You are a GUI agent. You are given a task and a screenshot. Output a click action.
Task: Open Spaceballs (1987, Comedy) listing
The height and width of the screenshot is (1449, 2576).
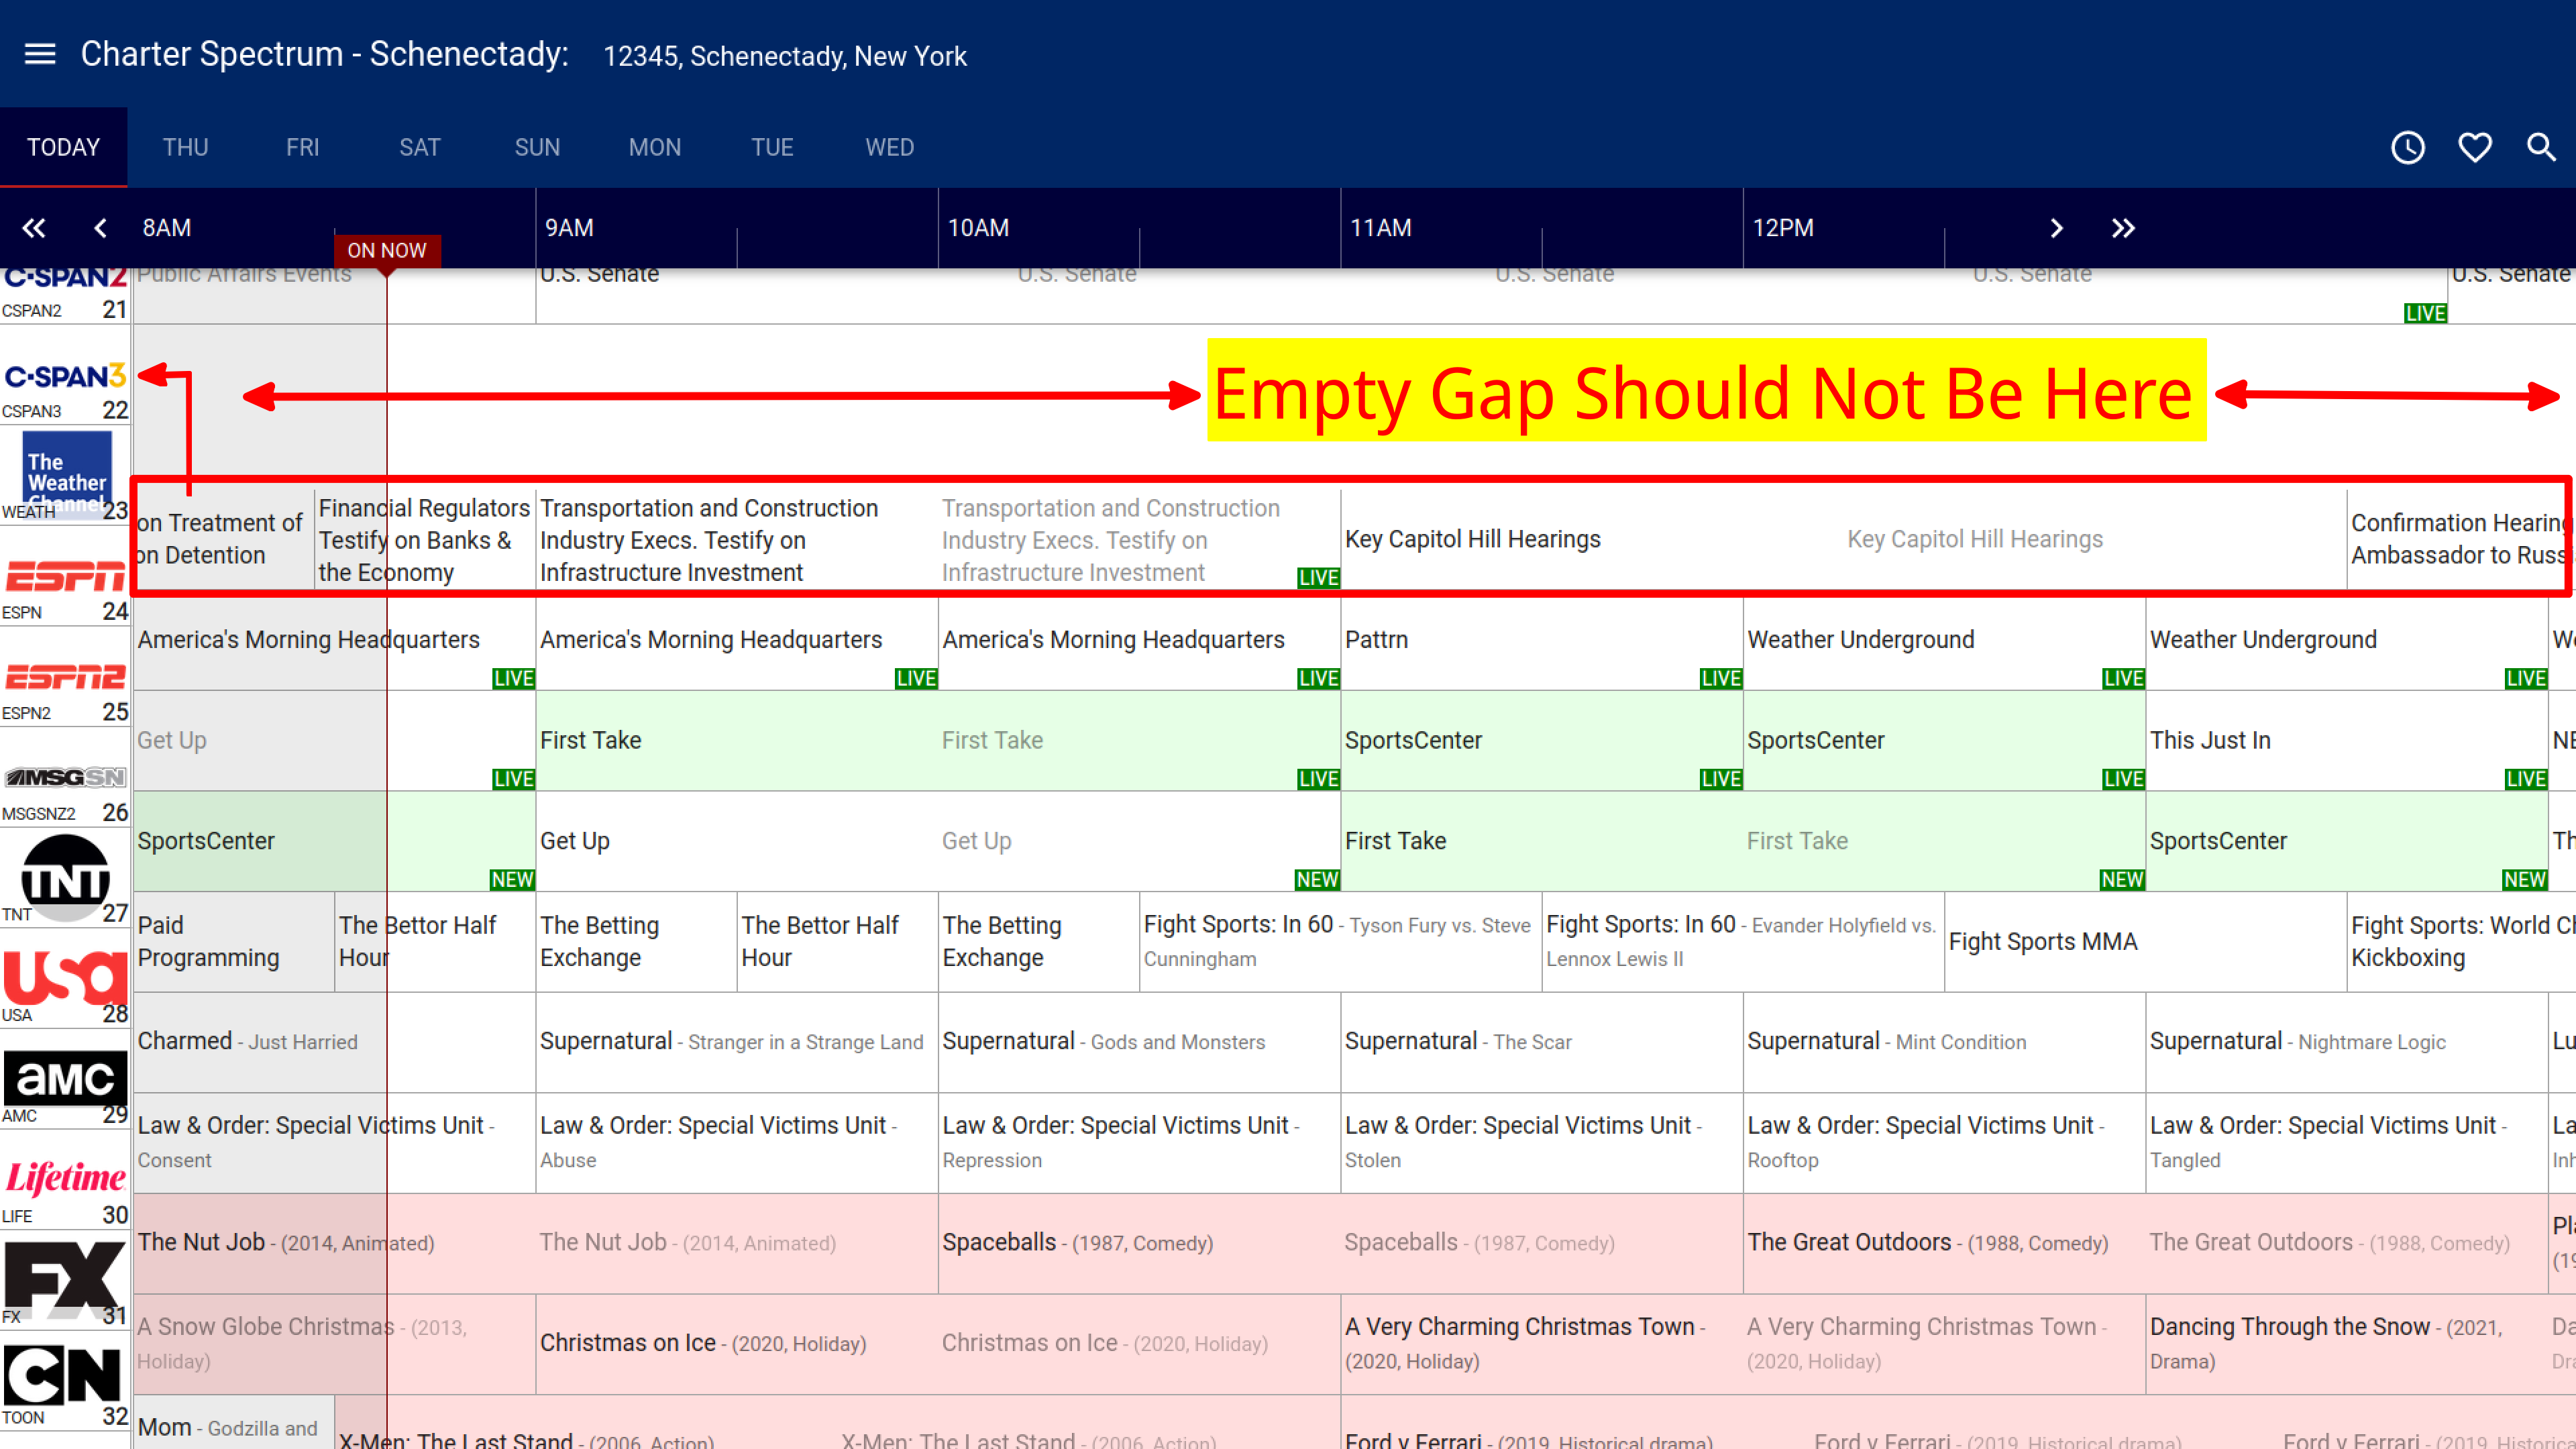tap(1341, 1243)
